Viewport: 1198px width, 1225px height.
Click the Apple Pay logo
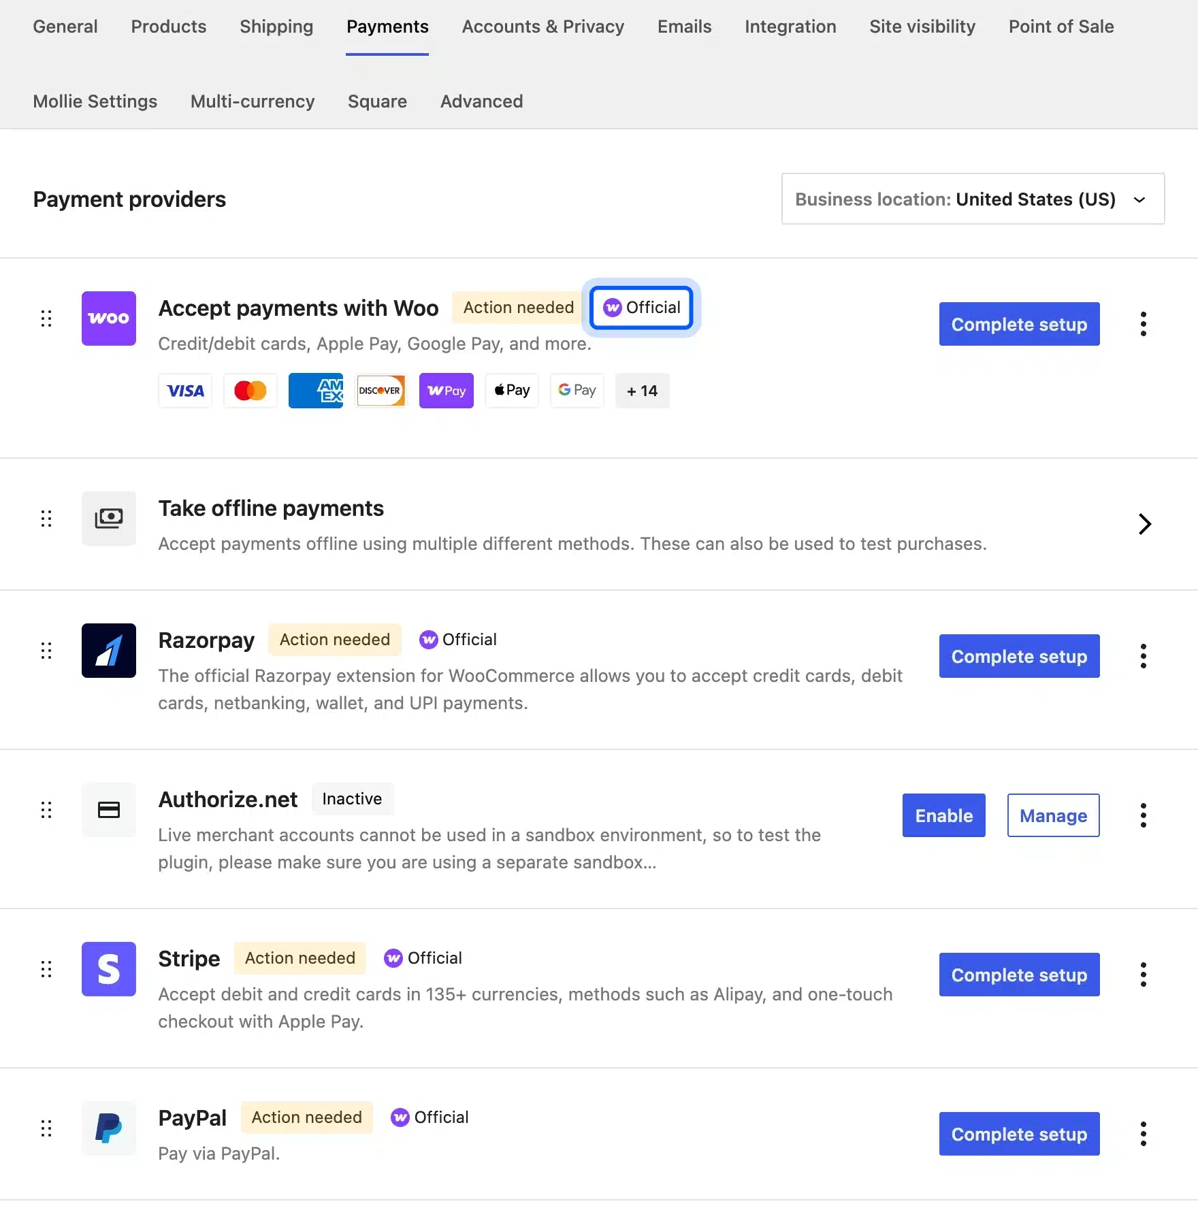click(512, 391)
